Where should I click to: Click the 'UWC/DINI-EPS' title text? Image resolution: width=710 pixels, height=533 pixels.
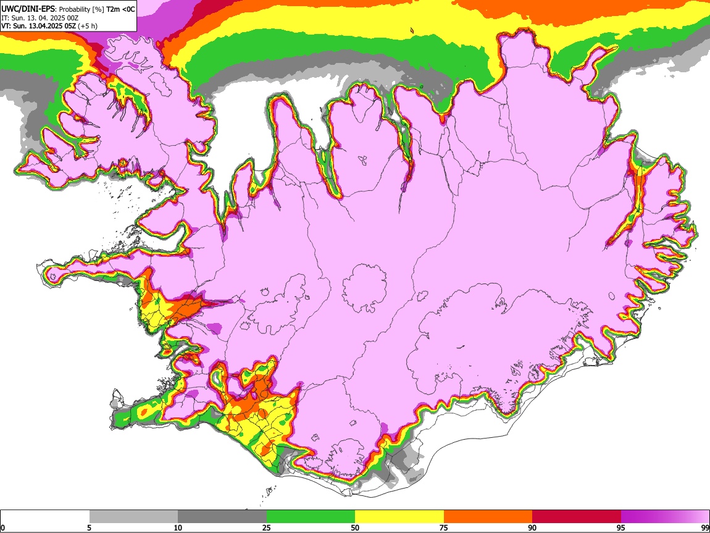pos(28,9)
